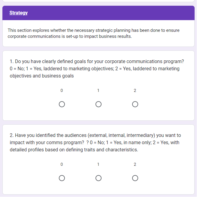The height and width of the screenshot is (197, 197).
Task: Click the partially visible card at the top
Action: click(x=98, y=1)
